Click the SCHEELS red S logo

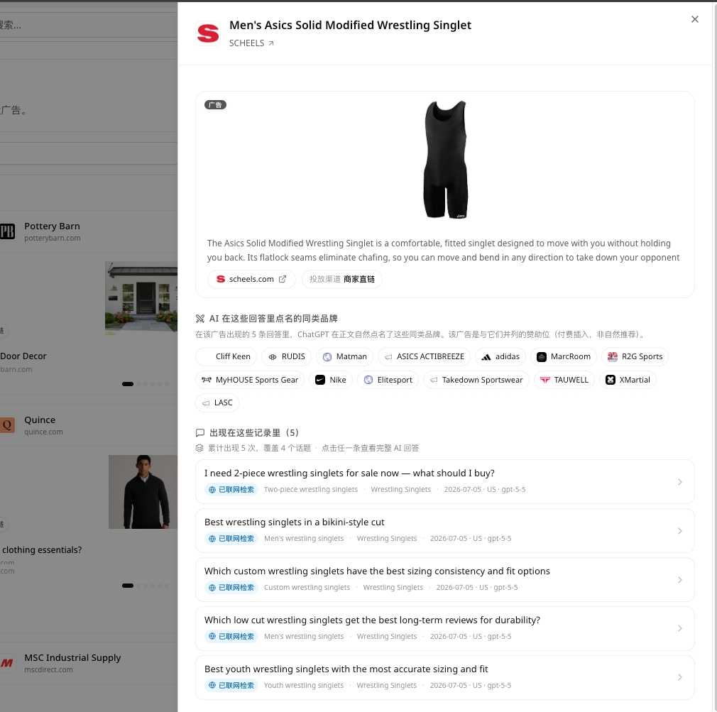208,33
